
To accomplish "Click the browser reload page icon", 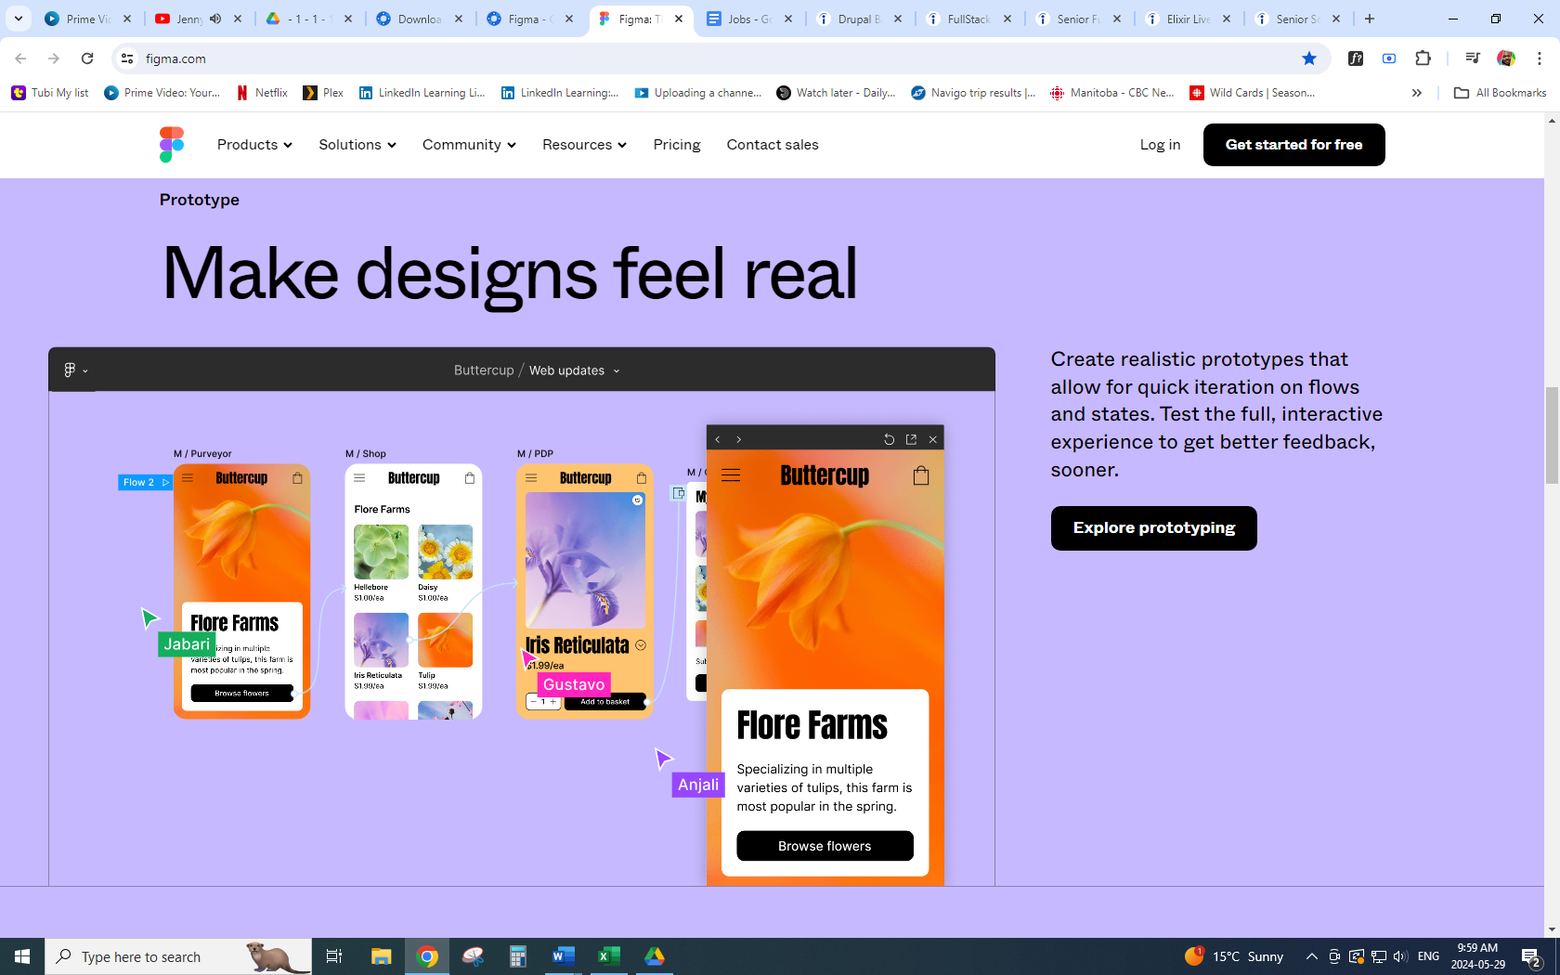I will pyautogui.click(x=87, y=58).
